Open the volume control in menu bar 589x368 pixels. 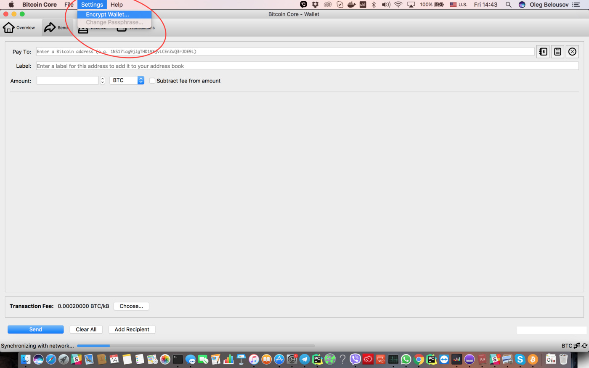click(386, 5)
